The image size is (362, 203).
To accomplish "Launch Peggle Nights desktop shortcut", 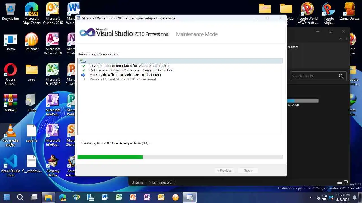I will 328,14.
